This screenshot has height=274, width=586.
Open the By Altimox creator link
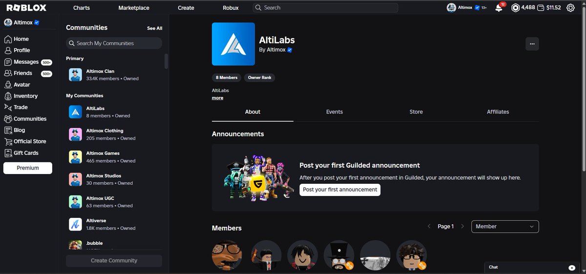[x=276, y=50]
